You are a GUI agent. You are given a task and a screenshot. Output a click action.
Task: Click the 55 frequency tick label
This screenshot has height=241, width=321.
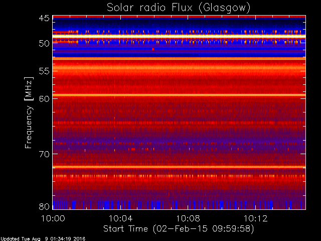tap(44, 71)
